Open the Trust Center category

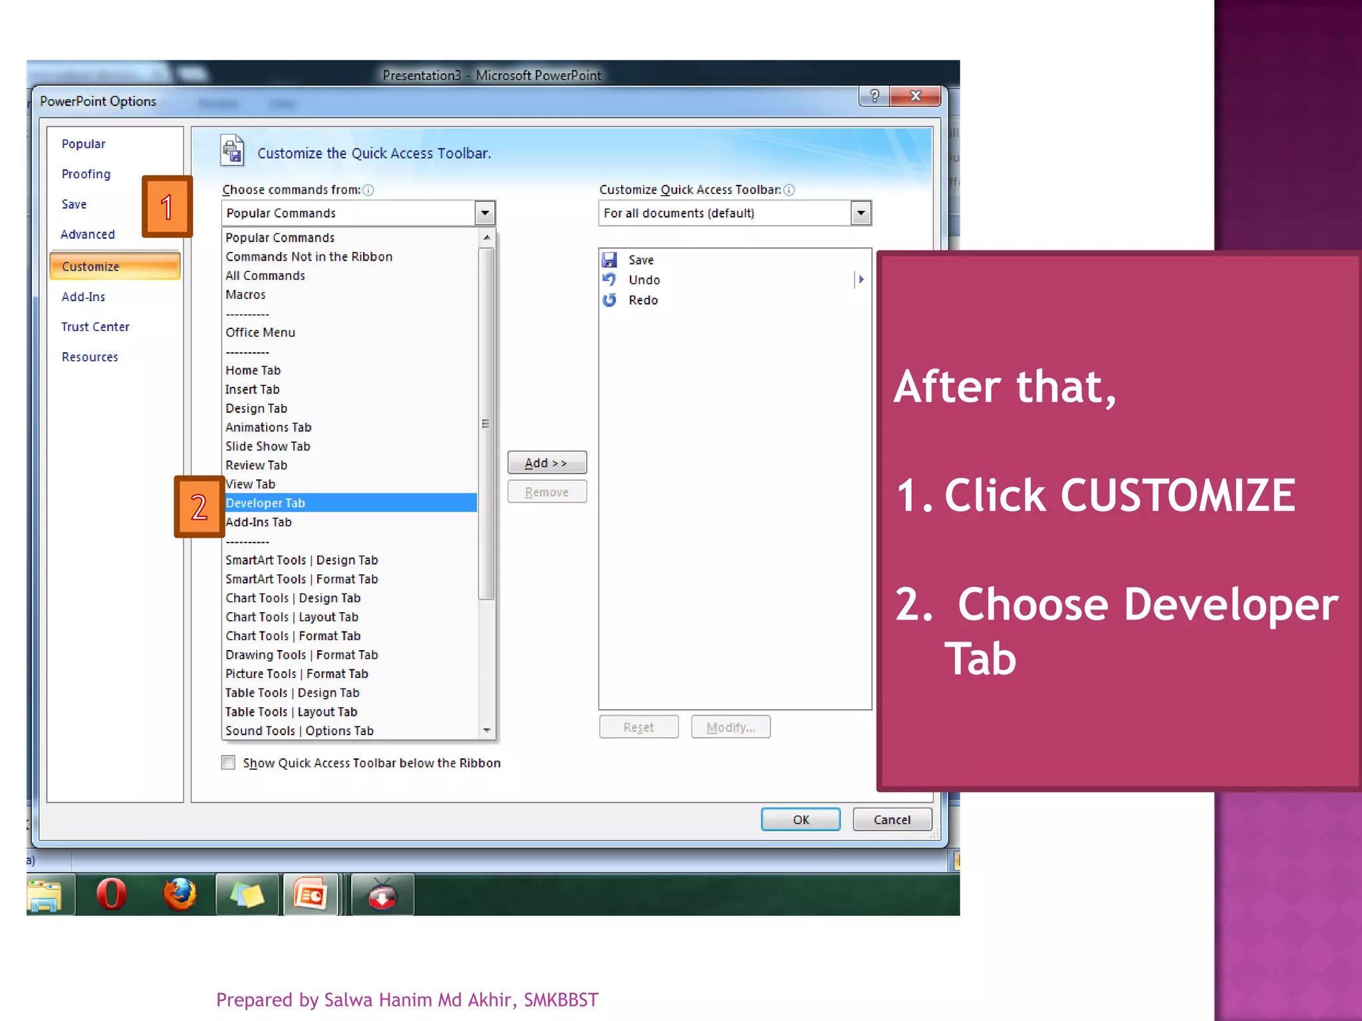pos(95,327)
